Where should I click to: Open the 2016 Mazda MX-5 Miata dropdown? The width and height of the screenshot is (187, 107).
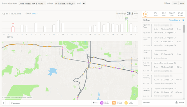pyautogui.click(x=32, y=4)
